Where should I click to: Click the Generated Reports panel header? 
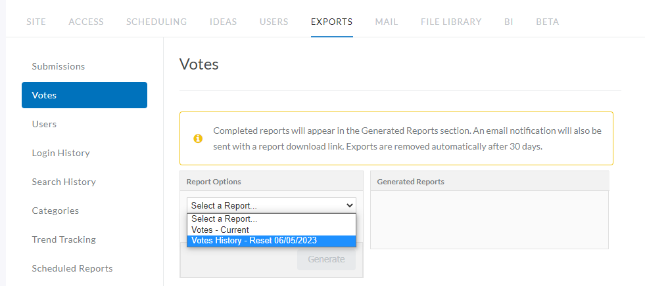[490, 181]
